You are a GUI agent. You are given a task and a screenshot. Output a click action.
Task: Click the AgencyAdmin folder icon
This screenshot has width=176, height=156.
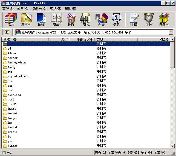5,63
